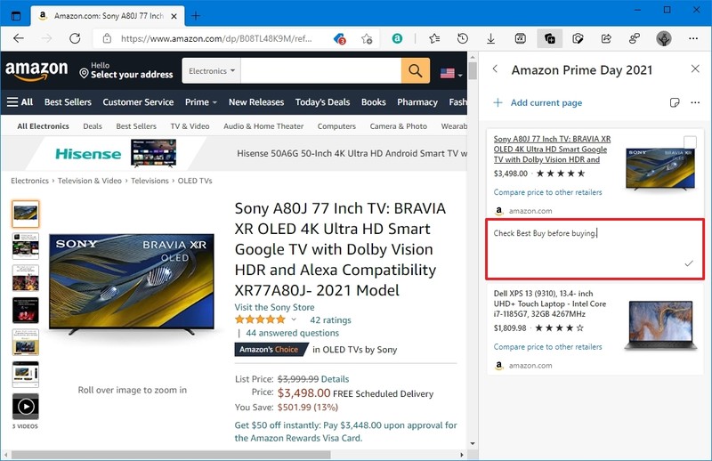
Task: Click the site lock icon in address bar
Action: coord(107,38)
